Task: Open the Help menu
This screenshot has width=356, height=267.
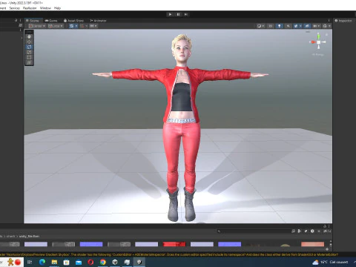Action: coord(57,8)
